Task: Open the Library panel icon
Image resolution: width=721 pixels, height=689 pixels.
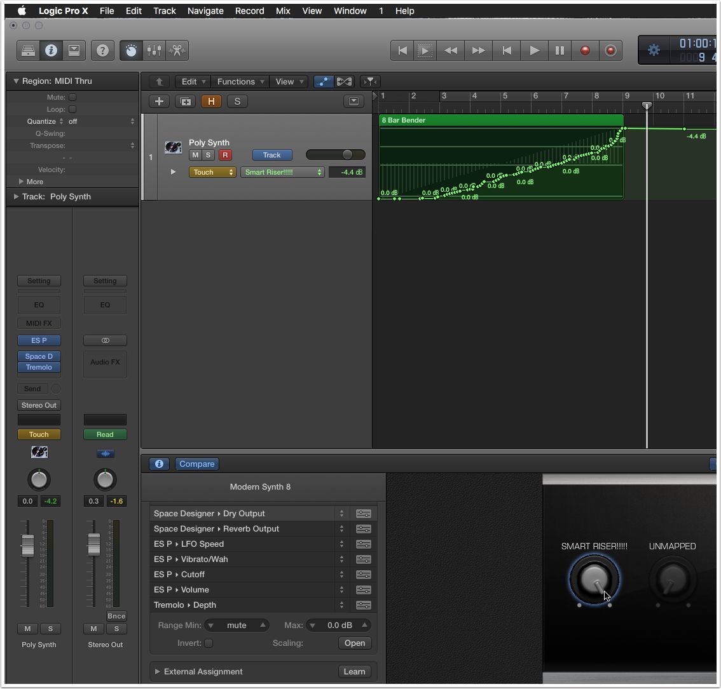Action: 28,51
